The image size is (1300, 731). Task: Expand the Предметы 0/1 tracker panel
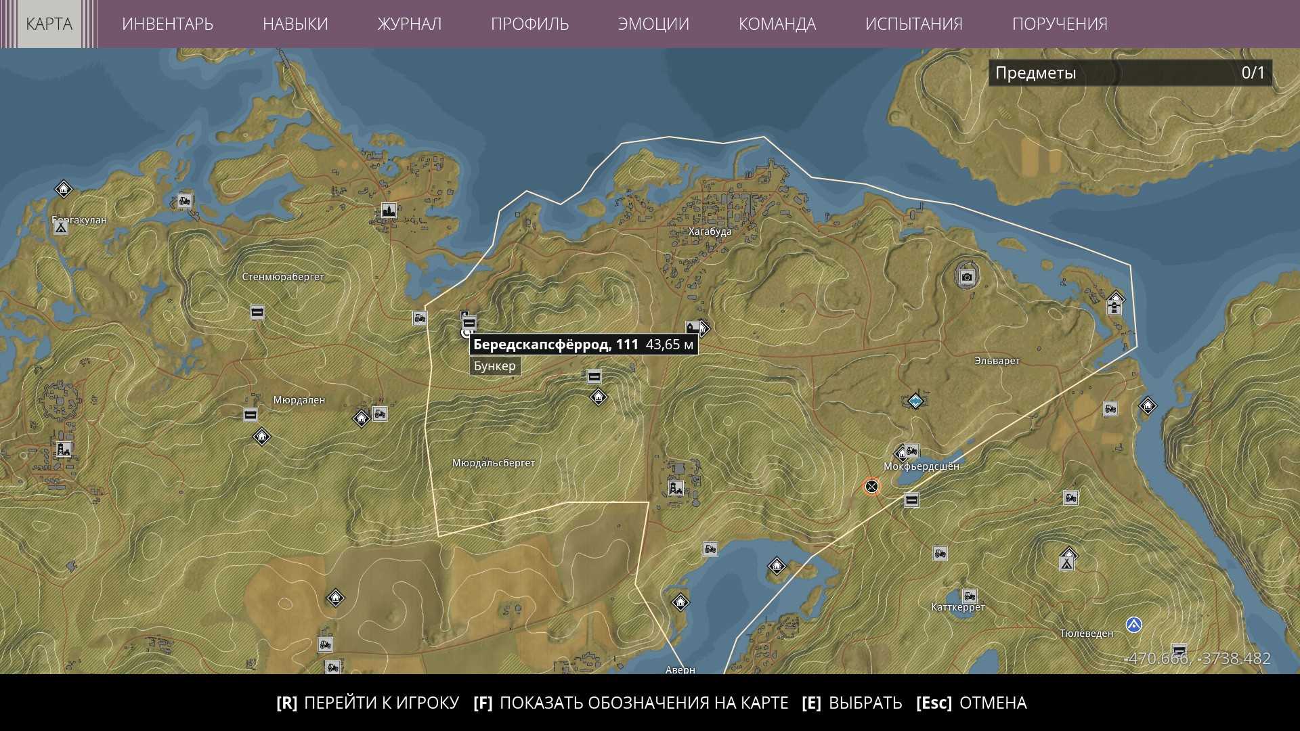point(1129,72)
